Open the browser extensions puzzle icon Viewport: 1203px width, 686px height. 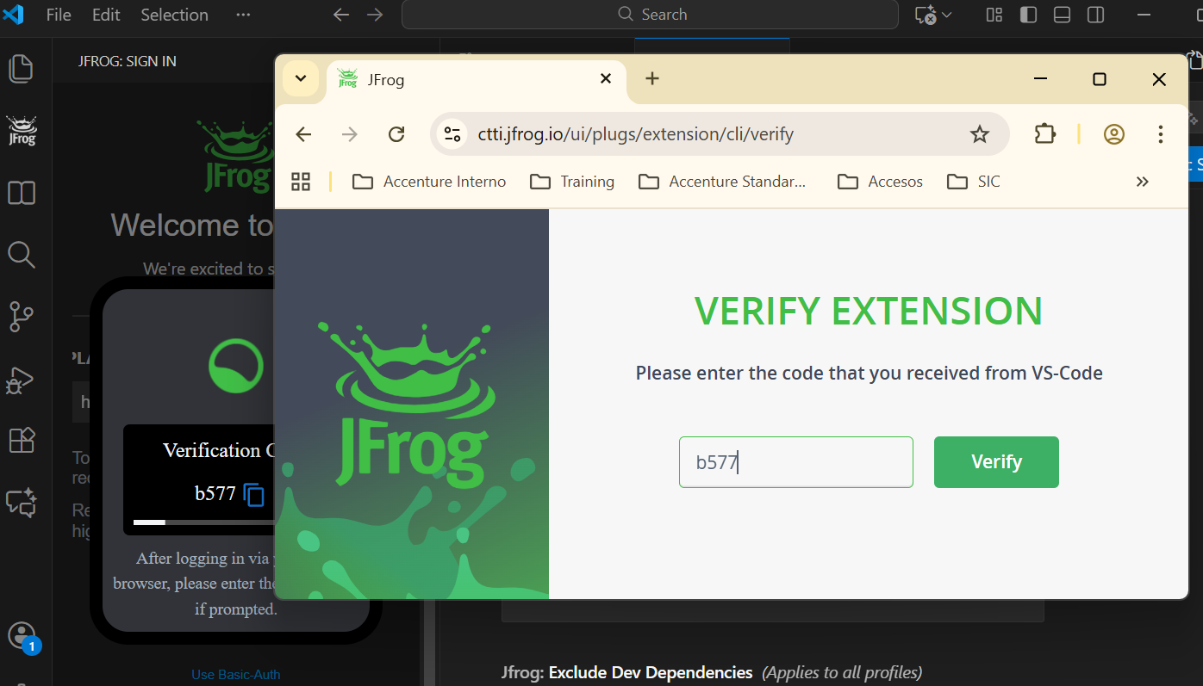(x=1044, y=134)
